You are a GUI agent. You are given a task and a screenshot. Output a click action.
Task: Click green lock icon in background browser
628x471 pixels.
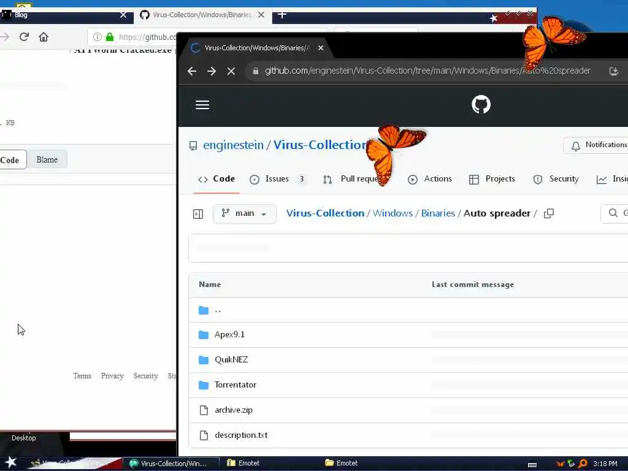(x=110, y=37)
